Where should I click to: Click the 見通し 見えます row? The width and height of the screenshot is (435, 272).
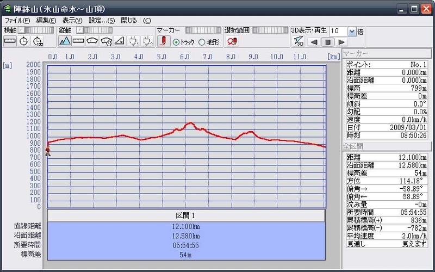coord(387,244)
